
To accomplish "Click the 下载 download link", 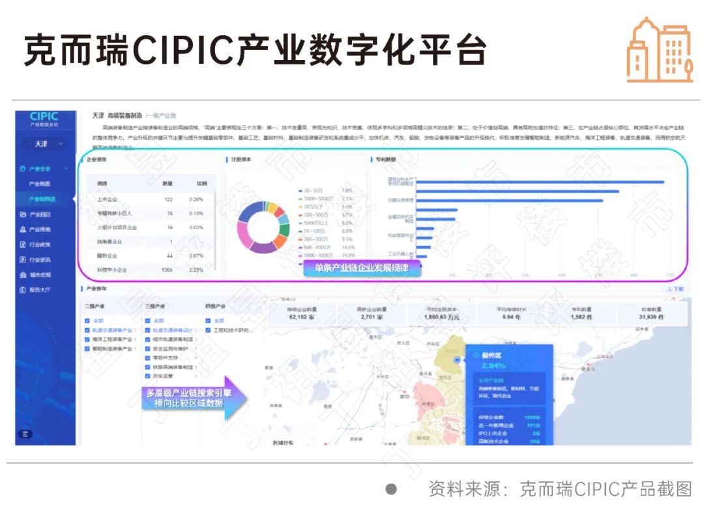I will (675, 289).
